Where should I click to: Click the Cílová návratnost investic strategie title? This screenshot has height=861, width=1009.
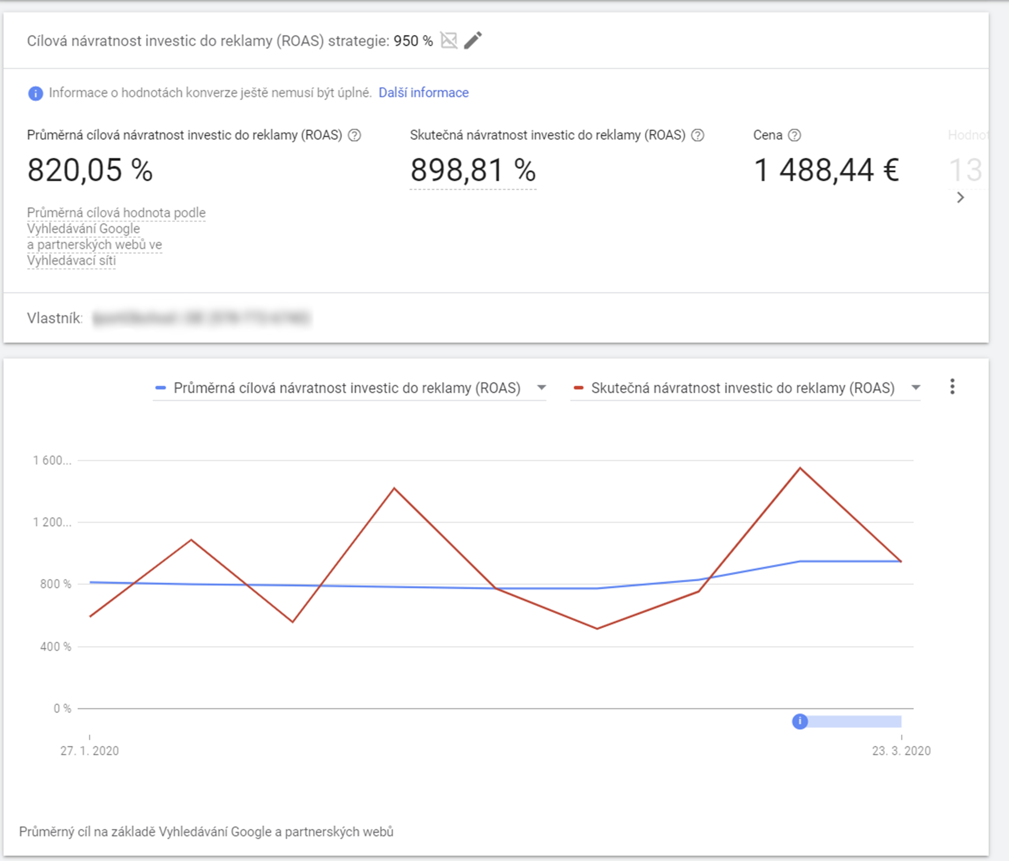point(208,41)
